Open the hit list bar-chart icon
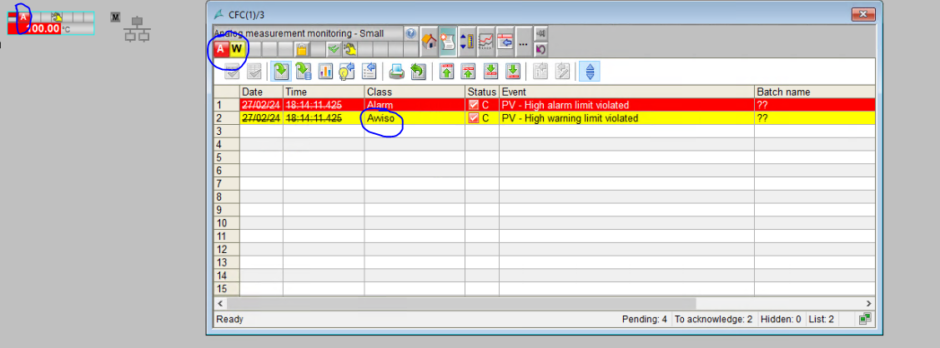940x348 pixels. pyautogui.click(x=325, y=72)
